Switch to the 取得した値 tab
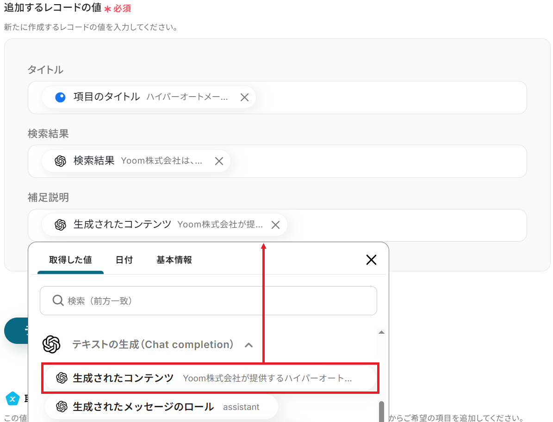Viewport: 553px width, 422px height. click(70, 260)
